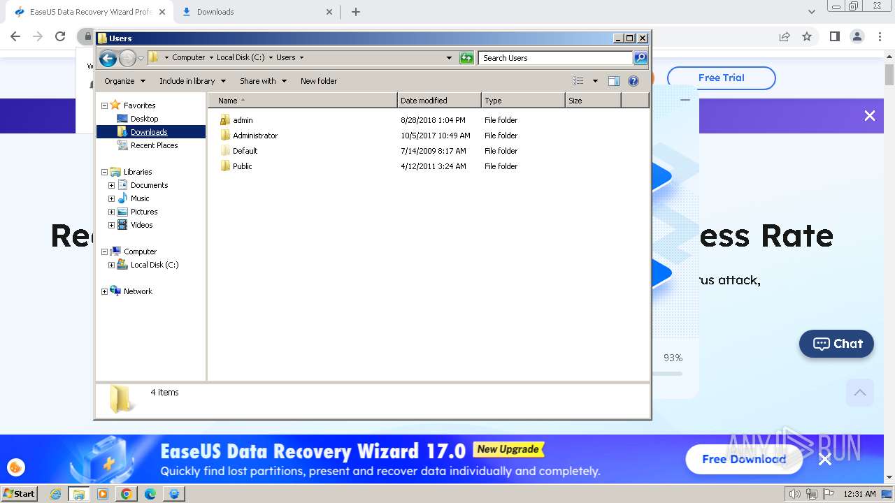
Task: Open the Include in library menu
Action: click(x=192, y=81)
